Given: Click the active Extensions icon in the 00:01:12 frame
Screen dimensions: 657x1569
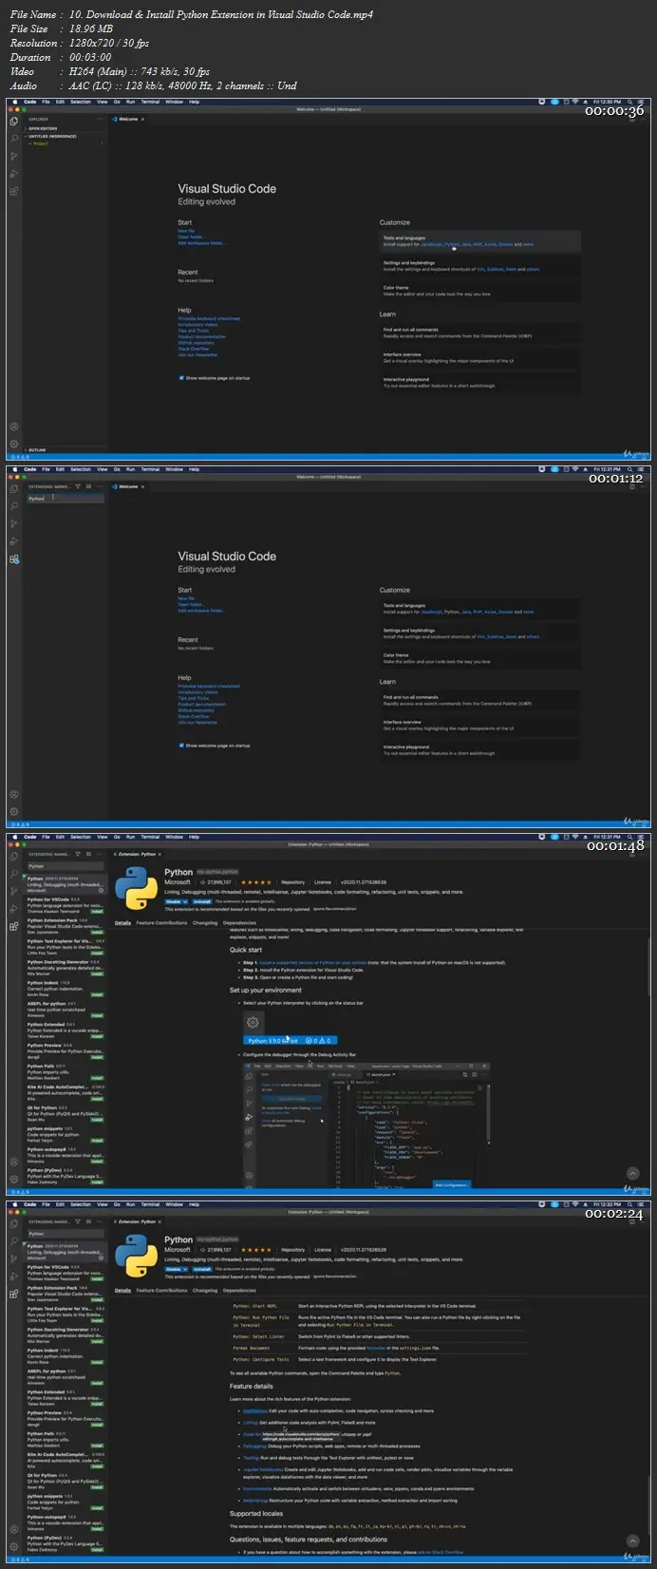Looking at the screenshot, I should pos(13,559).
